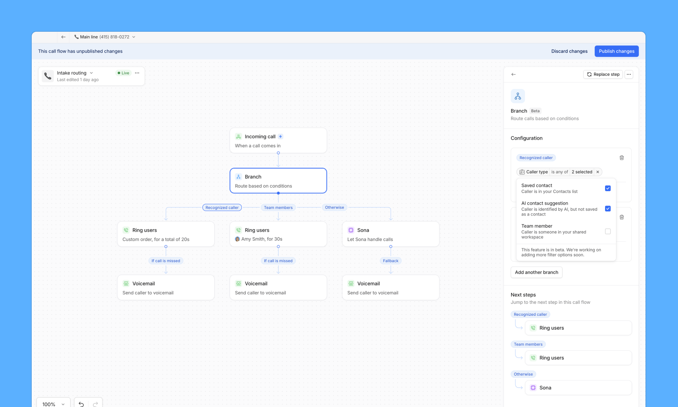Select the AI contact suggestion option text
The image size is (678, 407).
545,203
